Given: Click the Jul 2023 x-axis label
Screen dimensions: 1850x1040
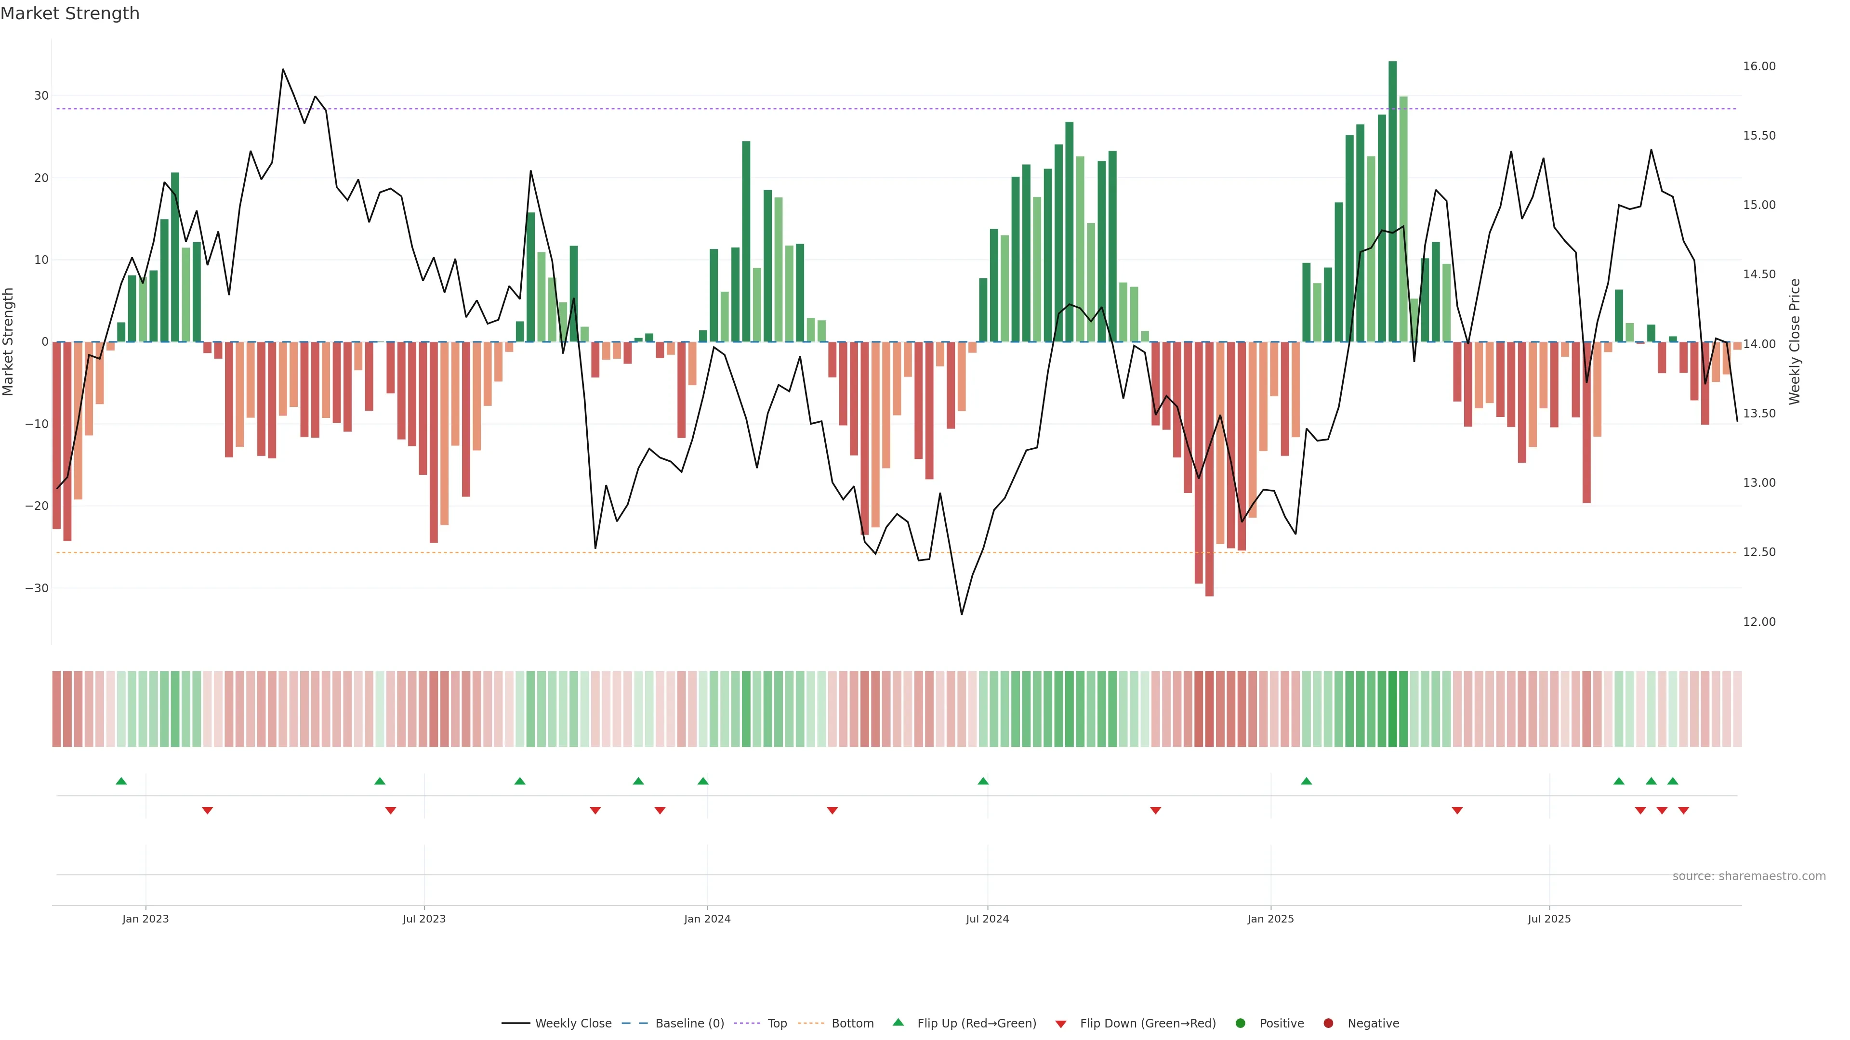Looking at the screenshot, I should pos(424,919).
